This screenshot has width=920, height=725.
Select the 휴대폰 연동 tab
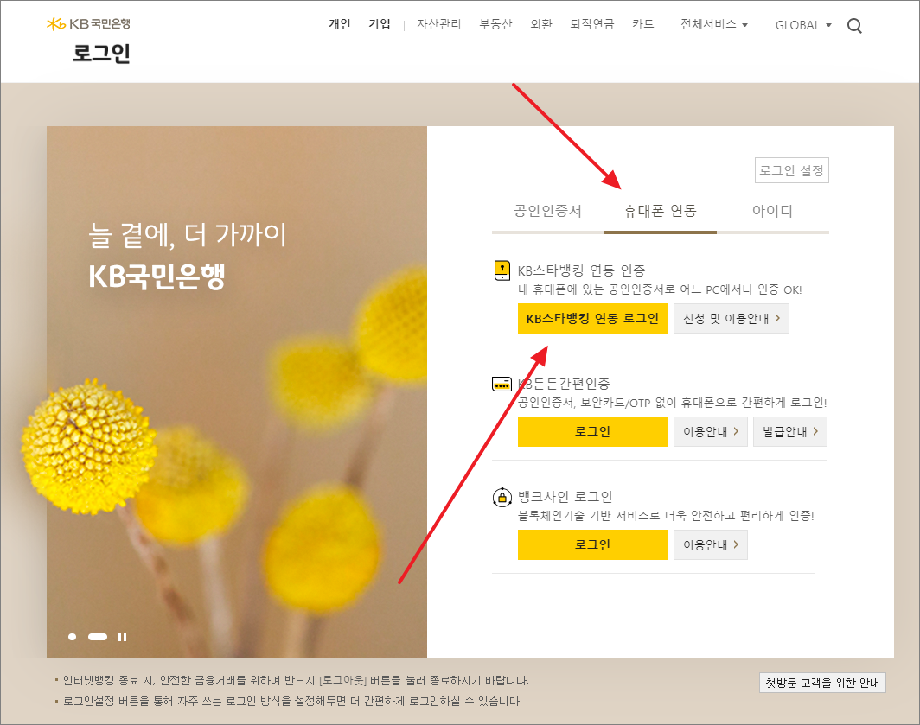point(660,211)
